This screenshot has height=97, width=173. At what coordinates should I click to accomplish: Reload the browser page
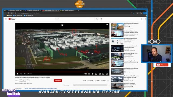[x=8, y=13]
